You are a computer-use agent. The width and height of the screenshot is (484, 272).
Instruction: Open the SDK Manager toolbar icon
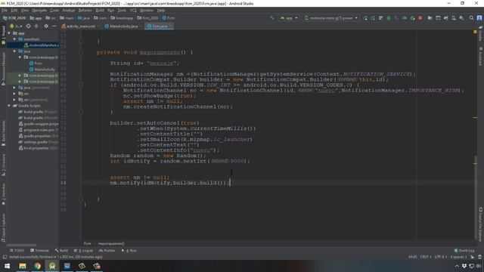pos(461,18)
